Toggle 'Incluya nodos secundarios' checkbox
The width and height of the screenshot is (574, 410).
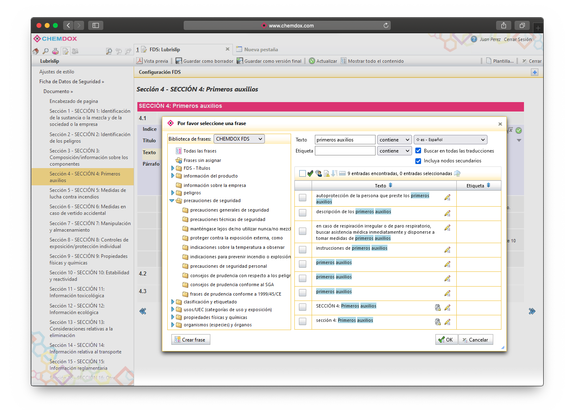(418, 161)
